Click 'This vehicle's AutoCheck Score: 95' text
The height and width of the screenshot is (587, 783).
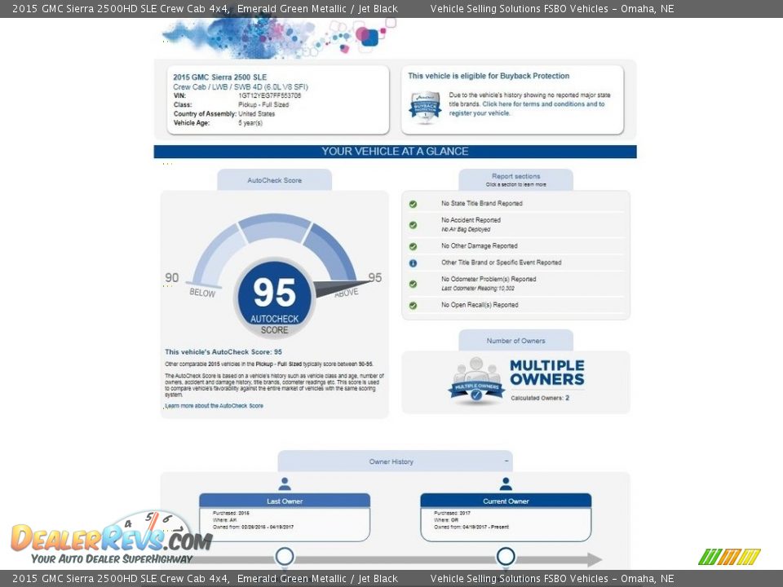(223, 352)
